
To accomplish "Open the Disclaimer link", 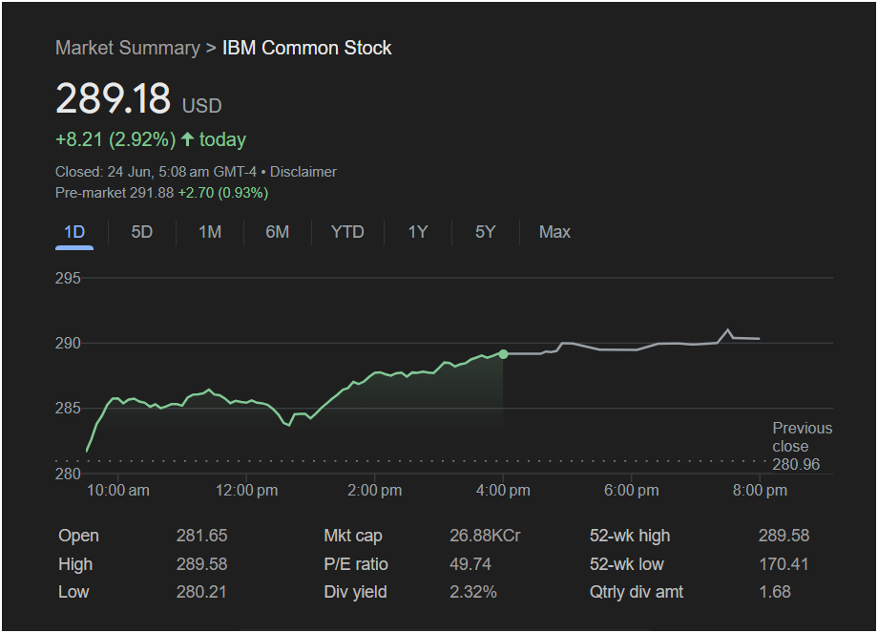I will pos(303,172).
